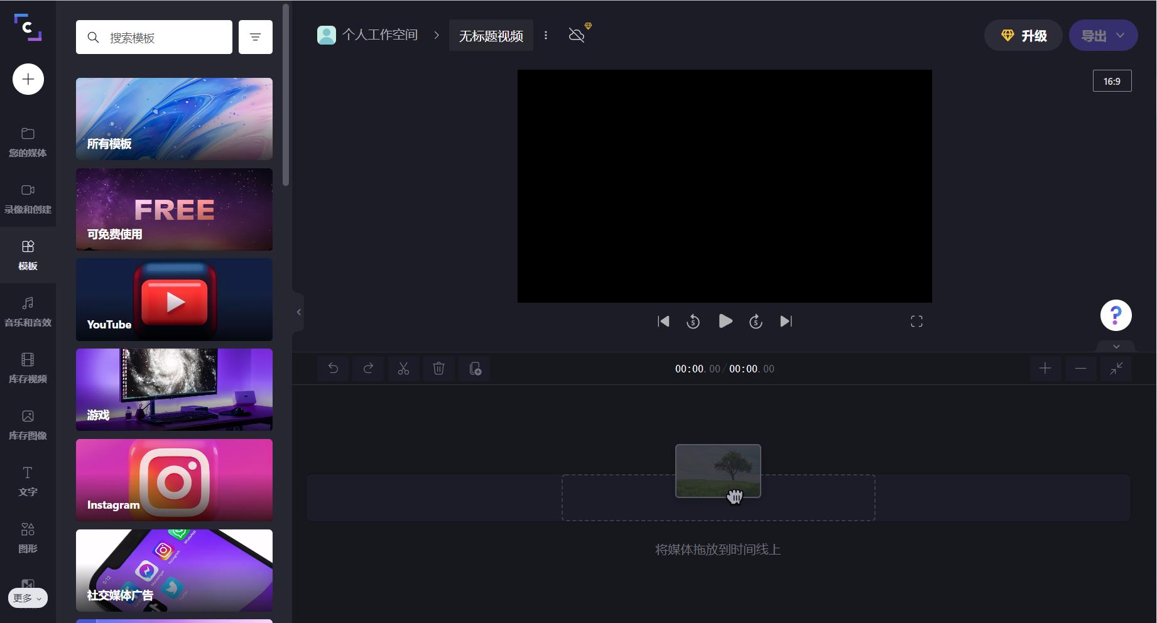Image resolution: width=1157 pixels, height=623 pixels.
Task: Click the help question mark button
Action: [x=1116, y=315]
